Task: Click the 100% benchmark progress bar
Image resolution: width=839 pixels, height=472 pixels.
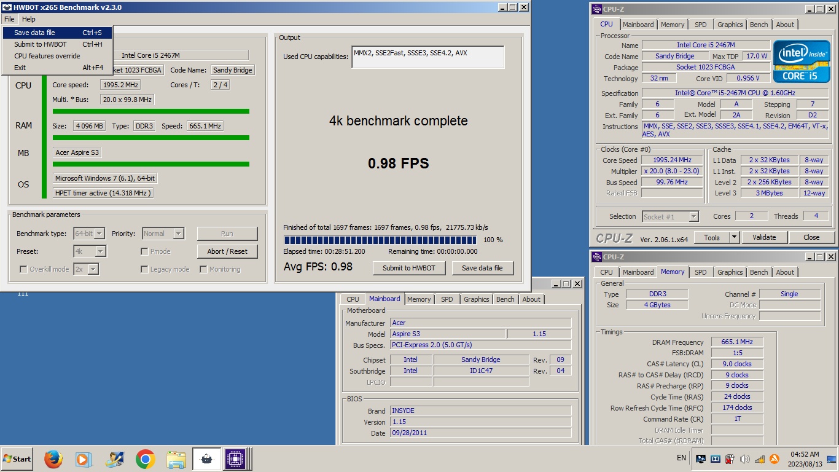Action: (x=380, y=240)
